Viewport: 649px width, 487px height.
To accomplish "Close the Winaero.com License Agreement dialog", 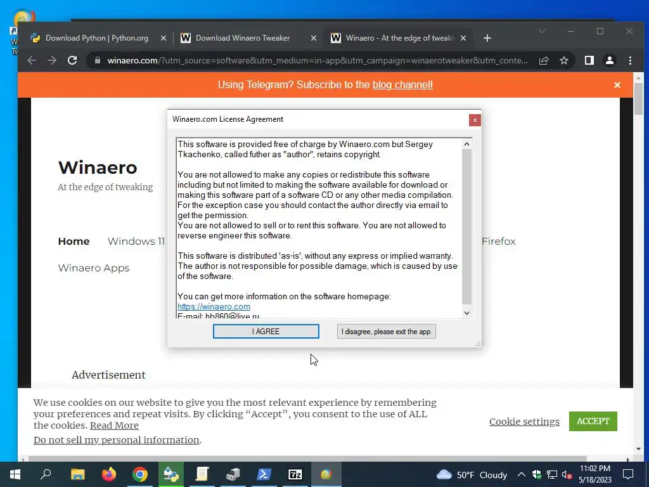I will click(x=475, y=120).
